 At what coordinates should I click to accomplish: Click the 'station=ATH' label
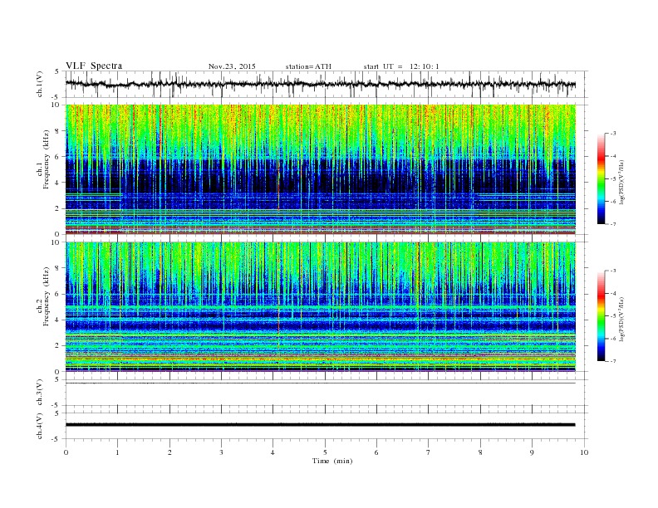pos(308,66)
